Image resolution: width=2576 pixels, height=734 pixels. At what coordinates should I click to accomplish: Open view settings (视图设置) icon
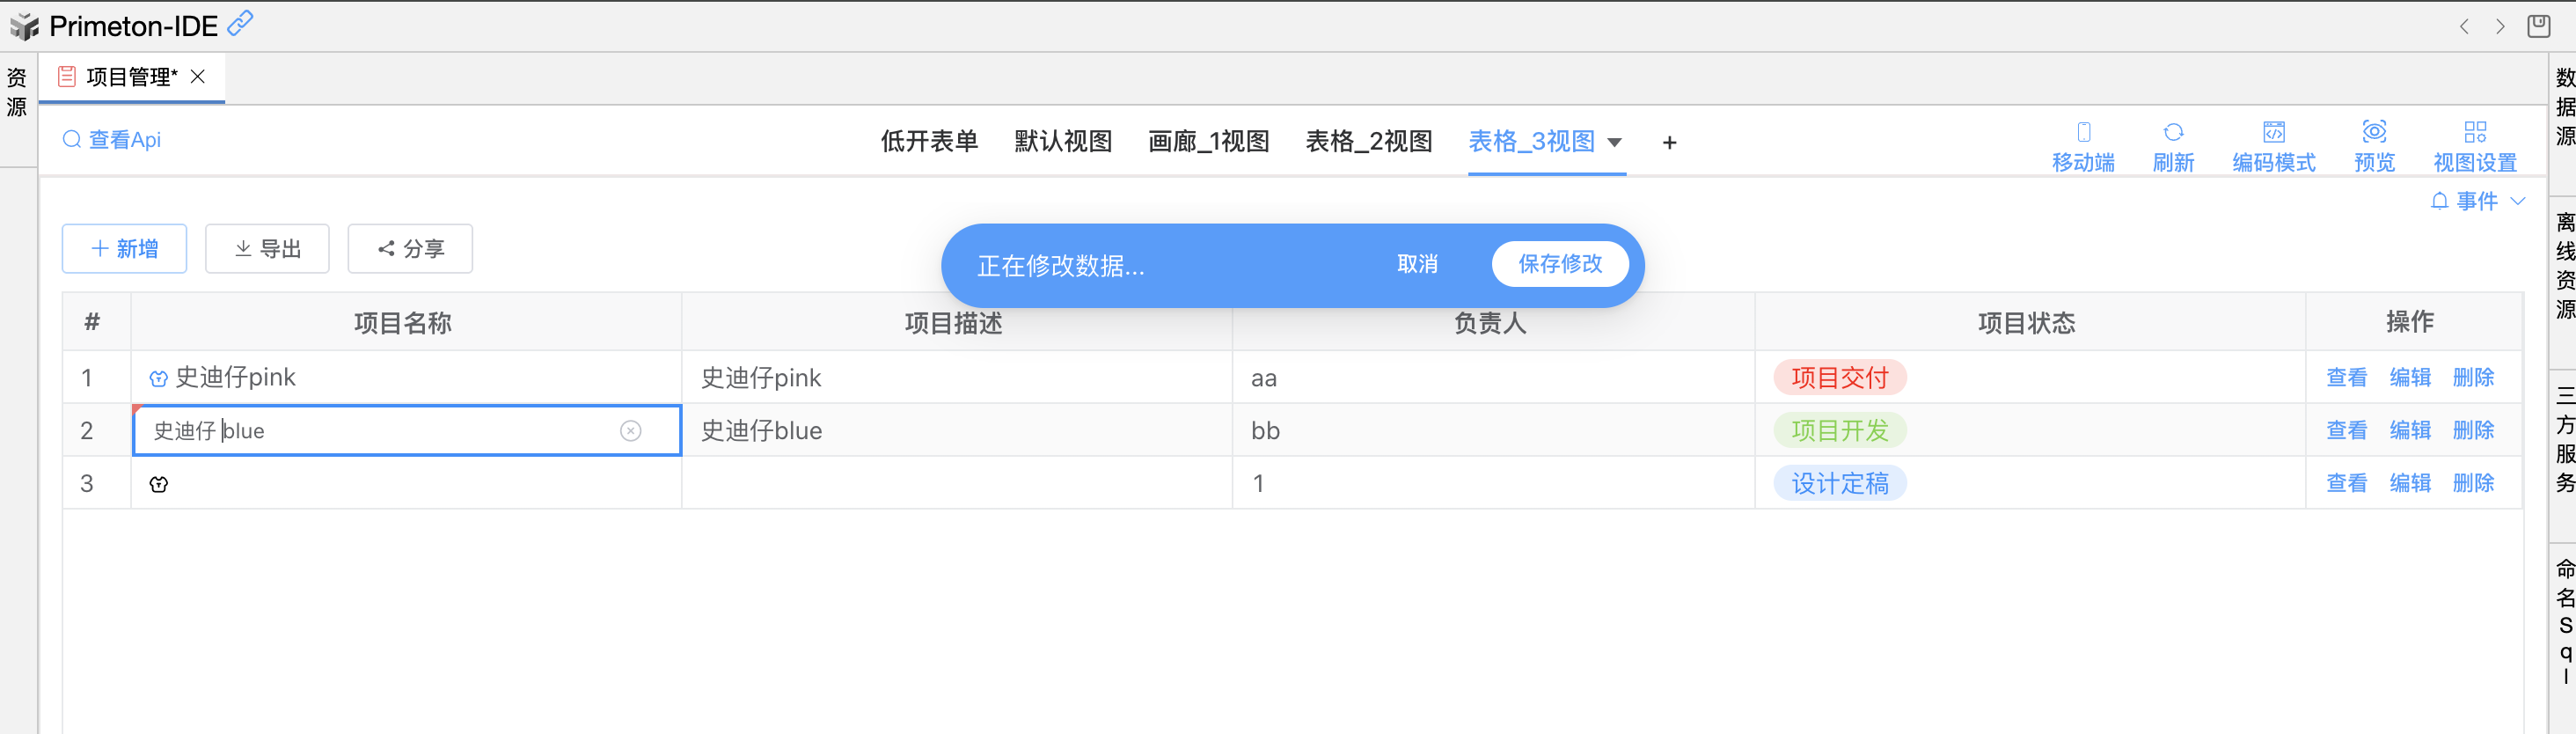click(x=2474, y=132)
